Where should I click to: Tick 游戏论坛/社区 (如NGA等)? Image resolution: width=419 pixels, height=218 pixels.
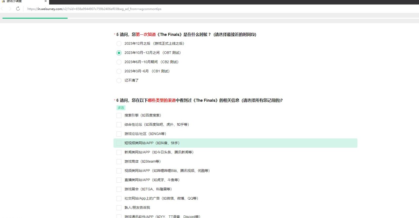point(119,134)
